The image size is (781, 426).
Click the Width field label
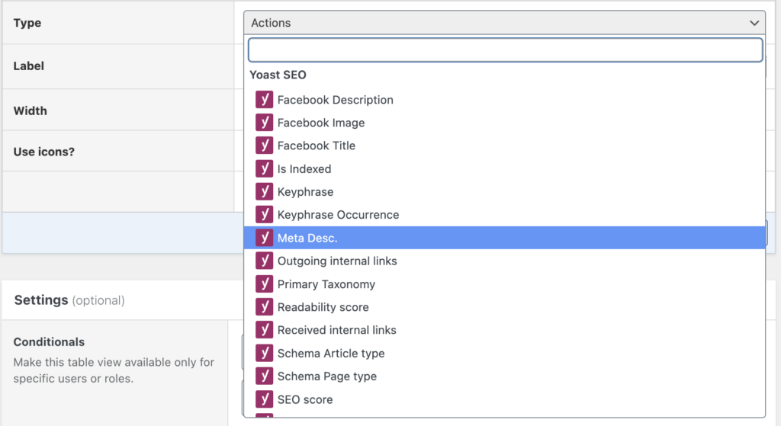coord(31,111)
